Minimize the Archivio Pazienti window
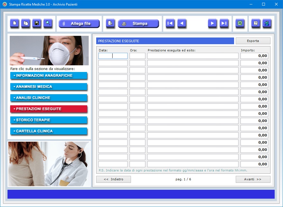Viewport: 283px width, 207px height. (x=251, y=4)
